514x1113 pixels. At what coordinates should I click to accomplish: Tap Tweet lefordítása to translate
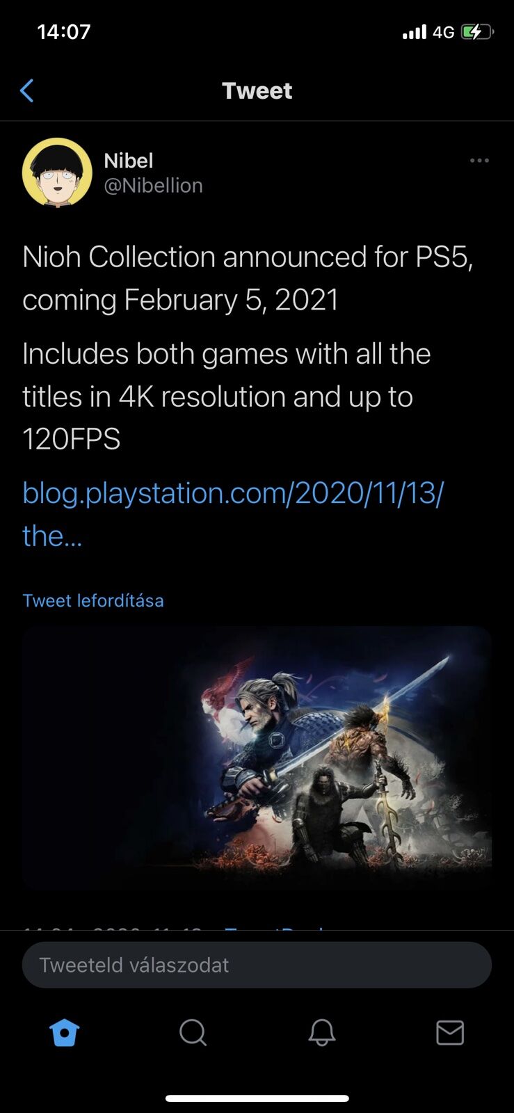[93, 600]
